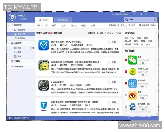Go forward with the right arrow

[x=42, y=26]
